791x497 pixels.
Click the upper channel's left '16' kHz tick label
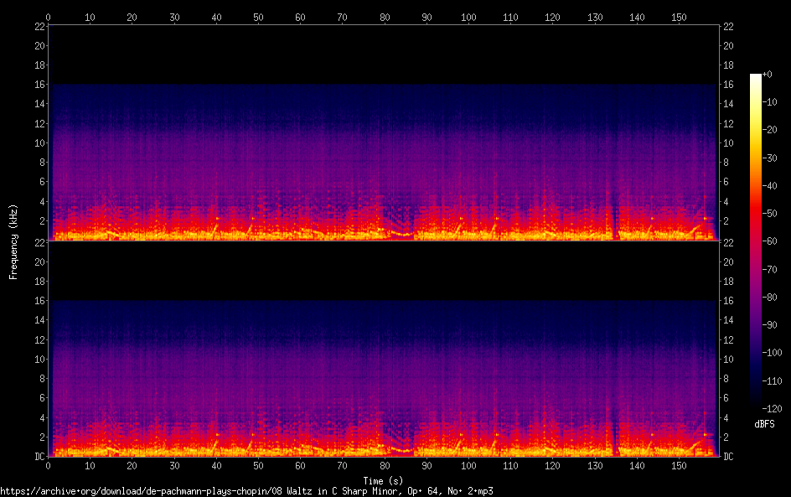click(x=40, y=85)
